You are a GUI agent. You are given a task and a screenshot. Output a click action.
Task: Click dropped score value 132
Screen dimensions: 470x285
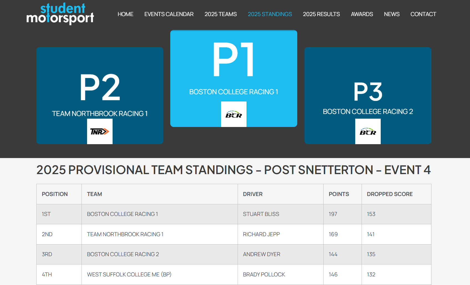point(371,274)
